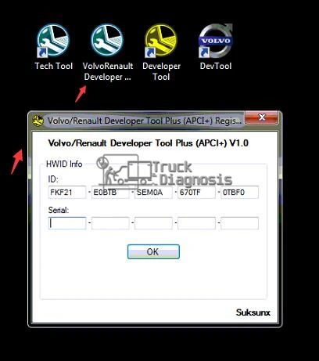Focus the second Serial input box

[110, 223]
